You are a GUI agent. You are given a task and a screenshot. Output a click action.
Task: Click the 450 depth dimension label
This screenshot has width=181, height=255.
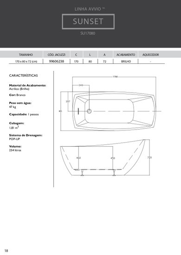(113, 158)
